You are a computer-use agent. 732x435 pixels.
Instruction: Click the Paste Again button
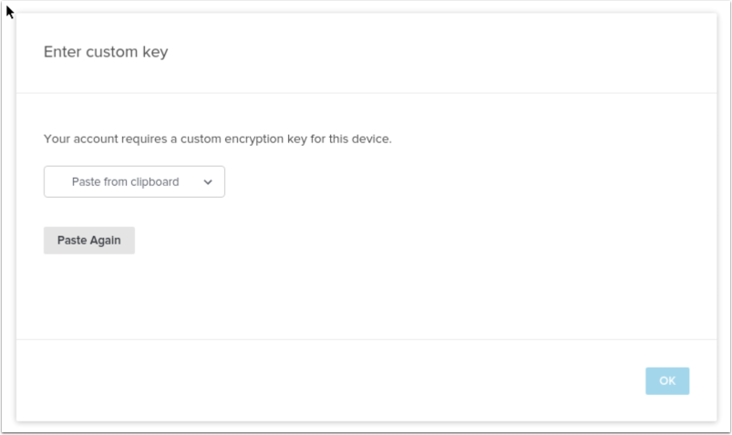(89, 241)
